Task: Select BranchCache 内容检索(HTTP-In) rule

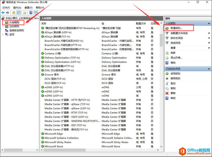Action: 63,45
